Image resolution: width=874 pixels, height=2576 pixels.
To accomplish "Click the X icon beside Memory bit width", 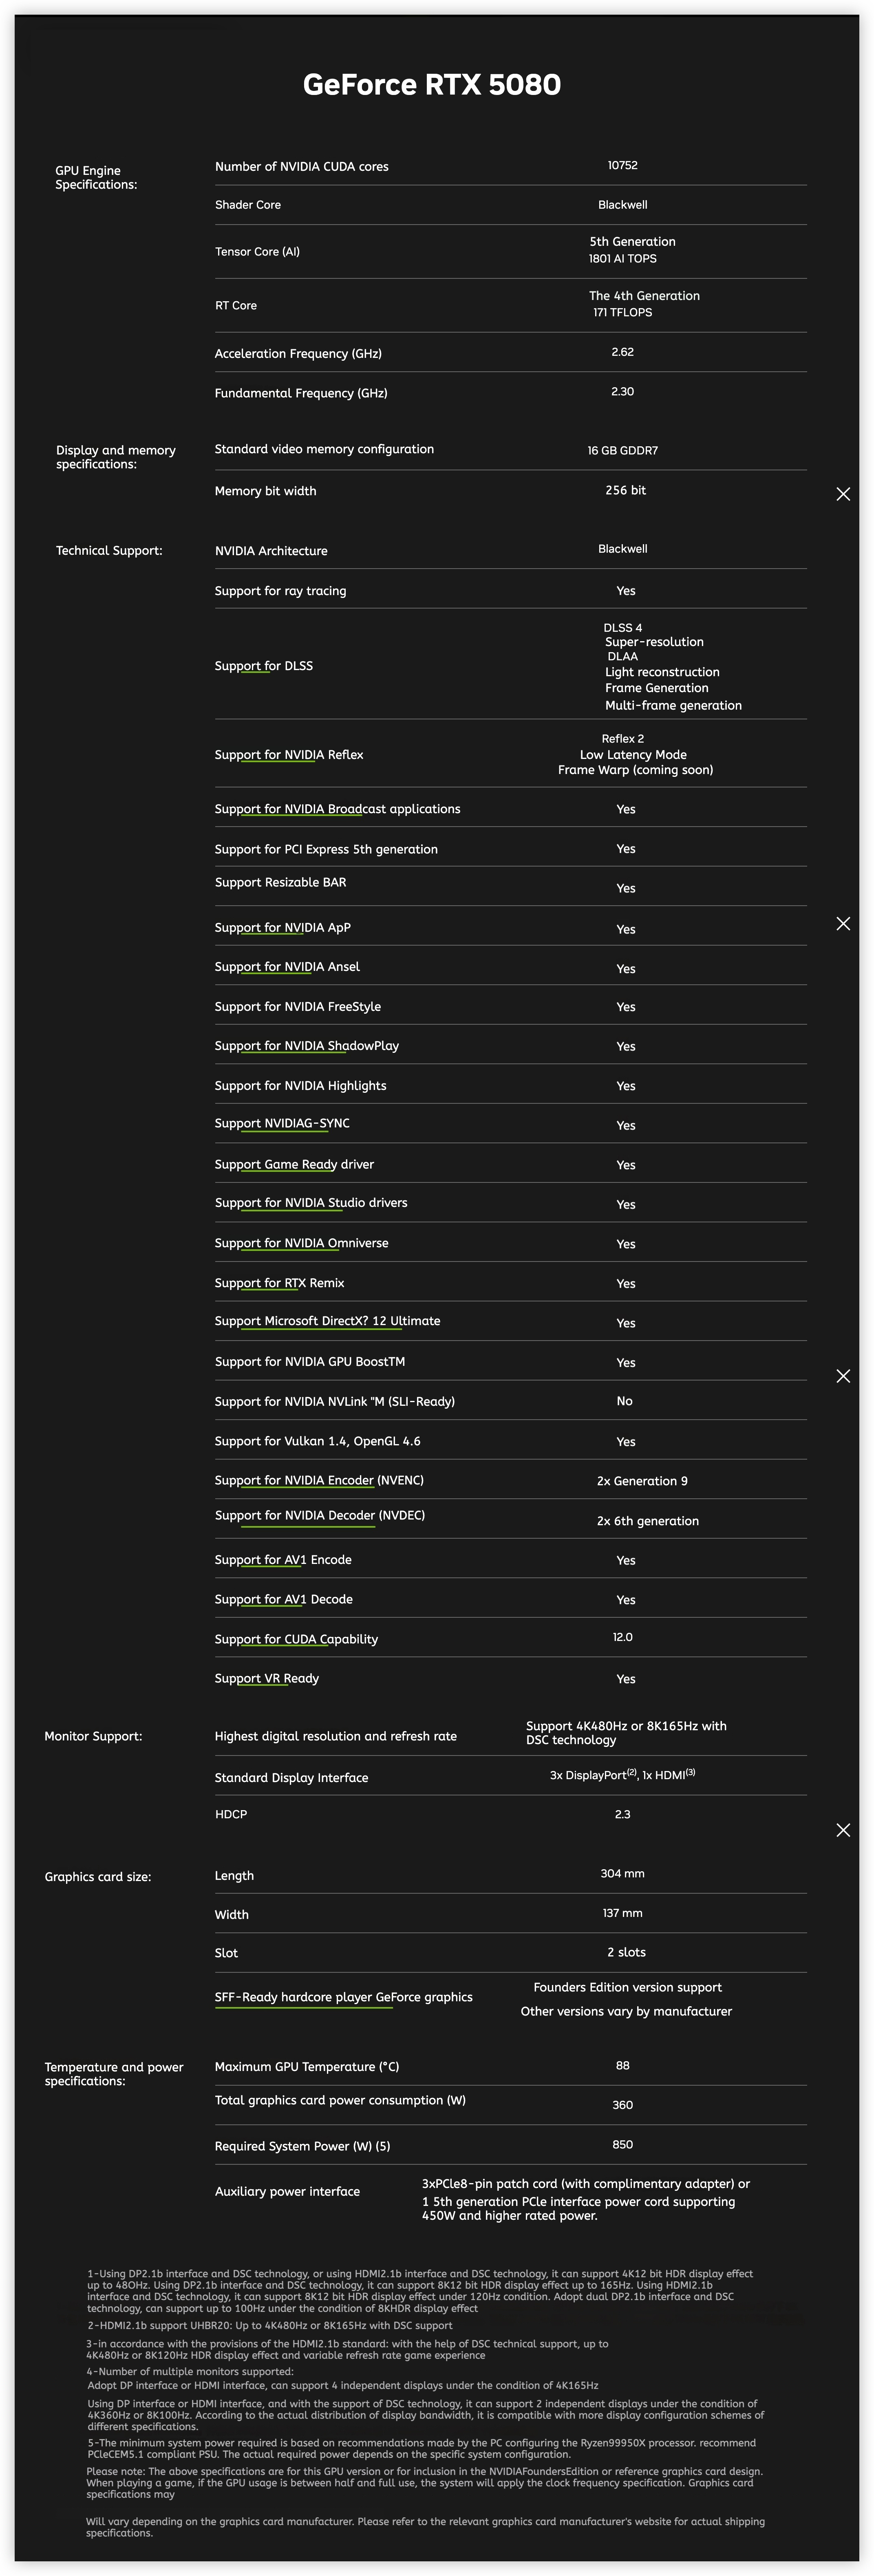I will 843,494.
